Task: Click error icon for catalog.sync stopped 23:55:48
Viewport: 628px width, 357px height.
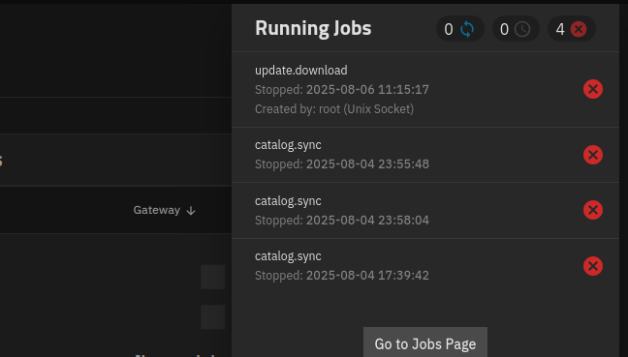Action: point(593,155)
